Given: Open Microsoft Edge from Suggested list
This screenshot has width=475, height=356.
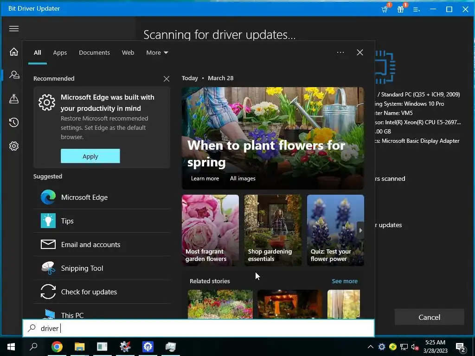Looking at the screenshot, I should tap(102, 197).
